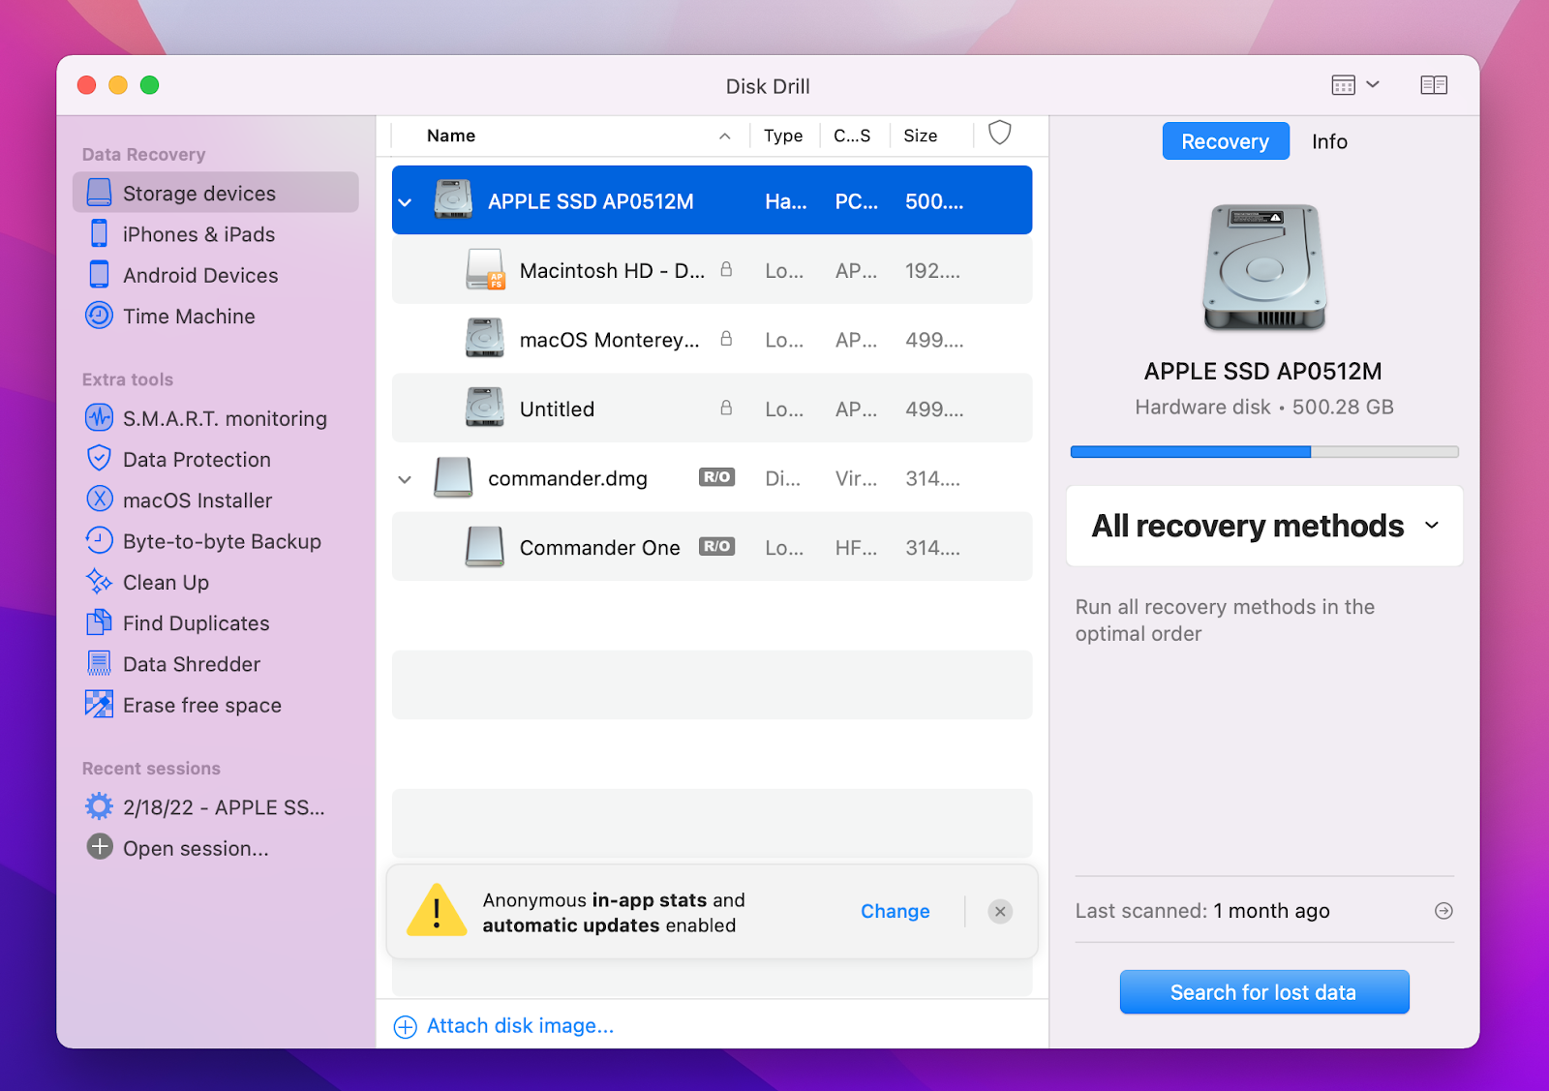
Task: Click the Erase free space icon
Action: (x=100, y=705)
